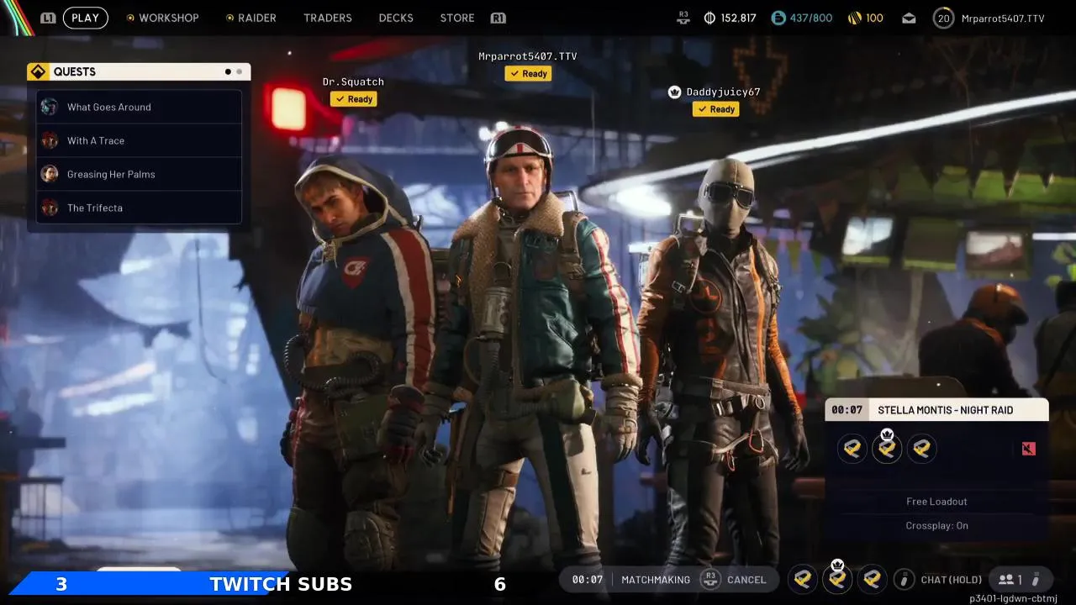Open the With A Trace quest
Screen dimensions: 1076x605
(139, 140)
